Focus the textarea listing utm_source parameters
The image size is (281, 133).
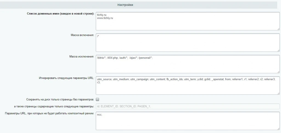click(188, 85)
